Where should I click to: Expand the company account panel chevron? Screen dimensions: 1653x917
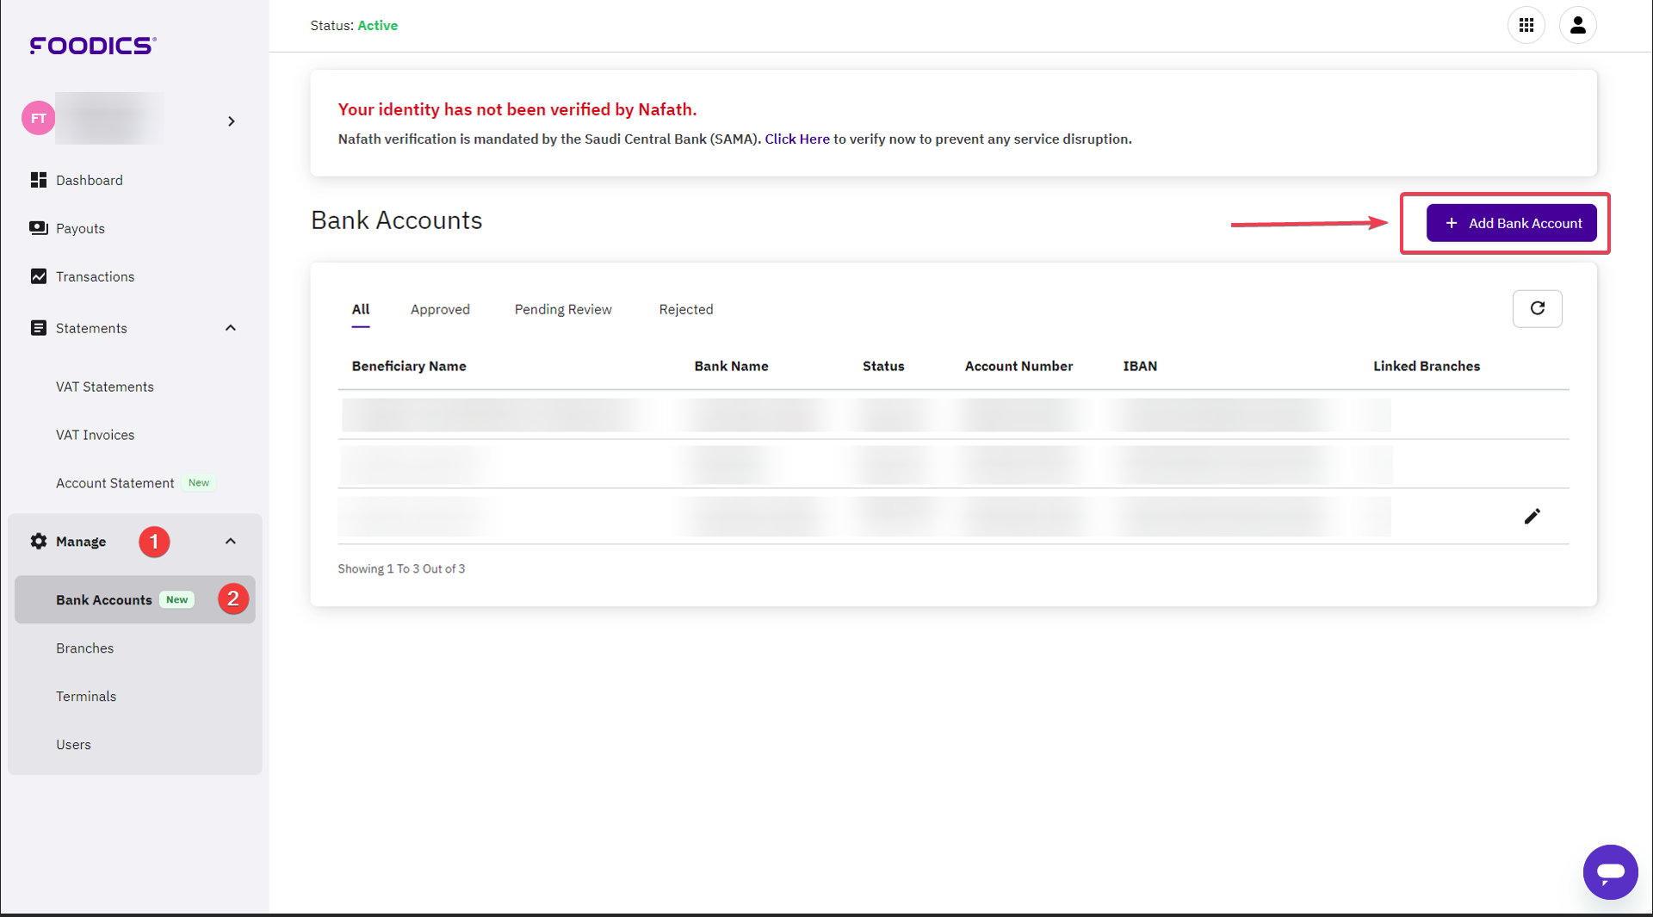click(x=231, y=121)
